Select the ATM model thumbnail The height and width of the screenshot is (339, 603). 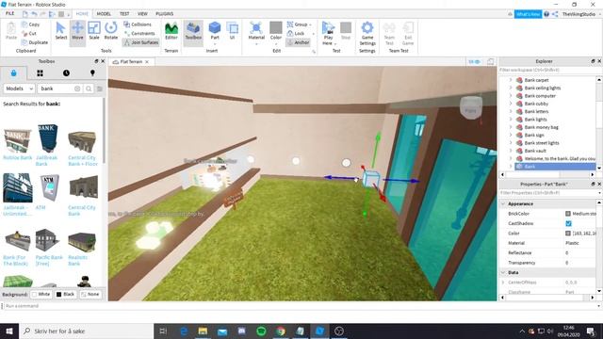pos(49,187)
